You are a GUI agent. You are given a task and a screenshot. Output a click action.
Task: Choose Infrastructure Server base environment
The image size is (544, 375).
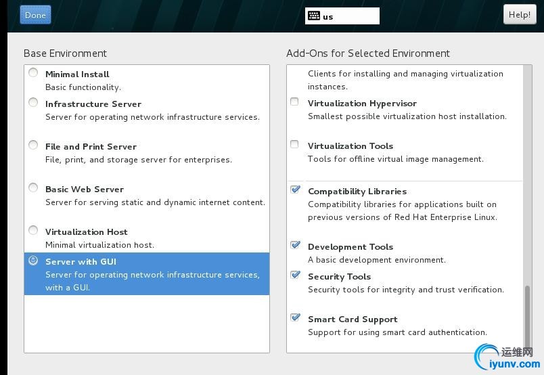click(x=33, y=102)
